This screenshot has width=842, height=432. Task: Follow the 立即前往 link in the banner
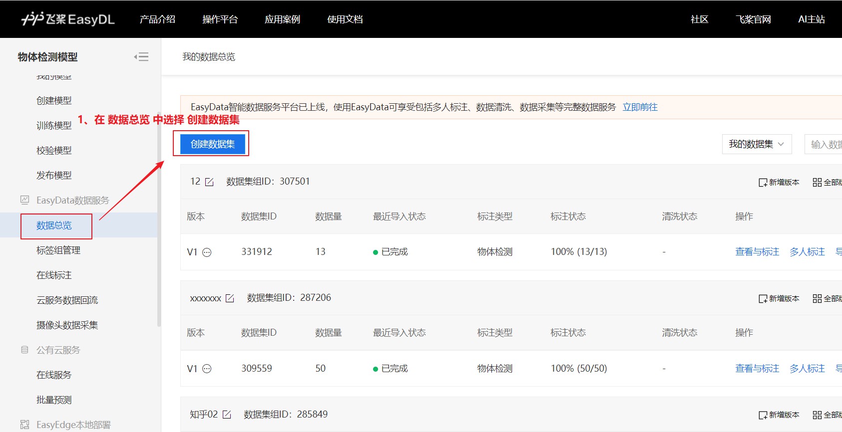640,107
